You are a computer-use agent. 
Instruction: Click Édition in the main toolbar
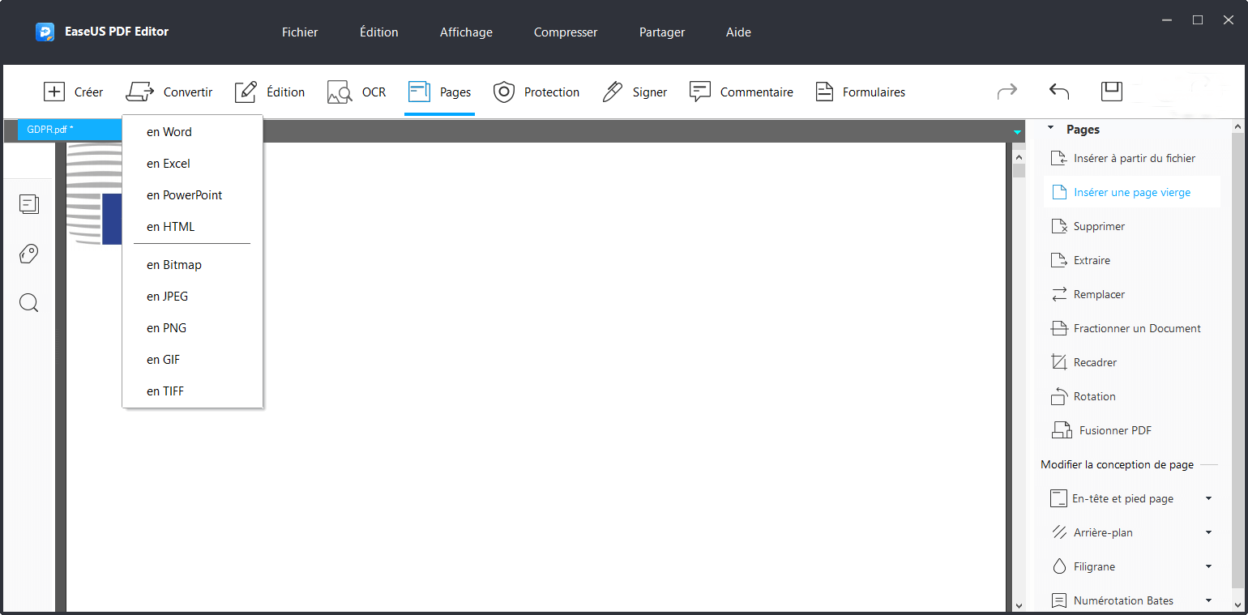click(270, 92)
